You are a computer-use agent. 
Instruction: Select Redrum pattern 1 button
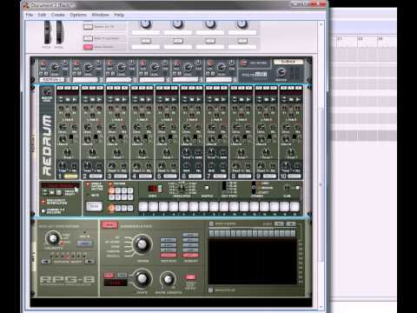click(111, 190)
